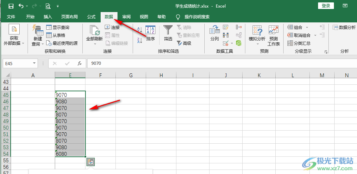Click the 分类汇总 subtotal button

[299, 43]
